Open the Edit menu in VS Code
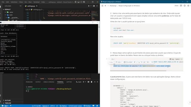191x107 pixels. point(7,2)
